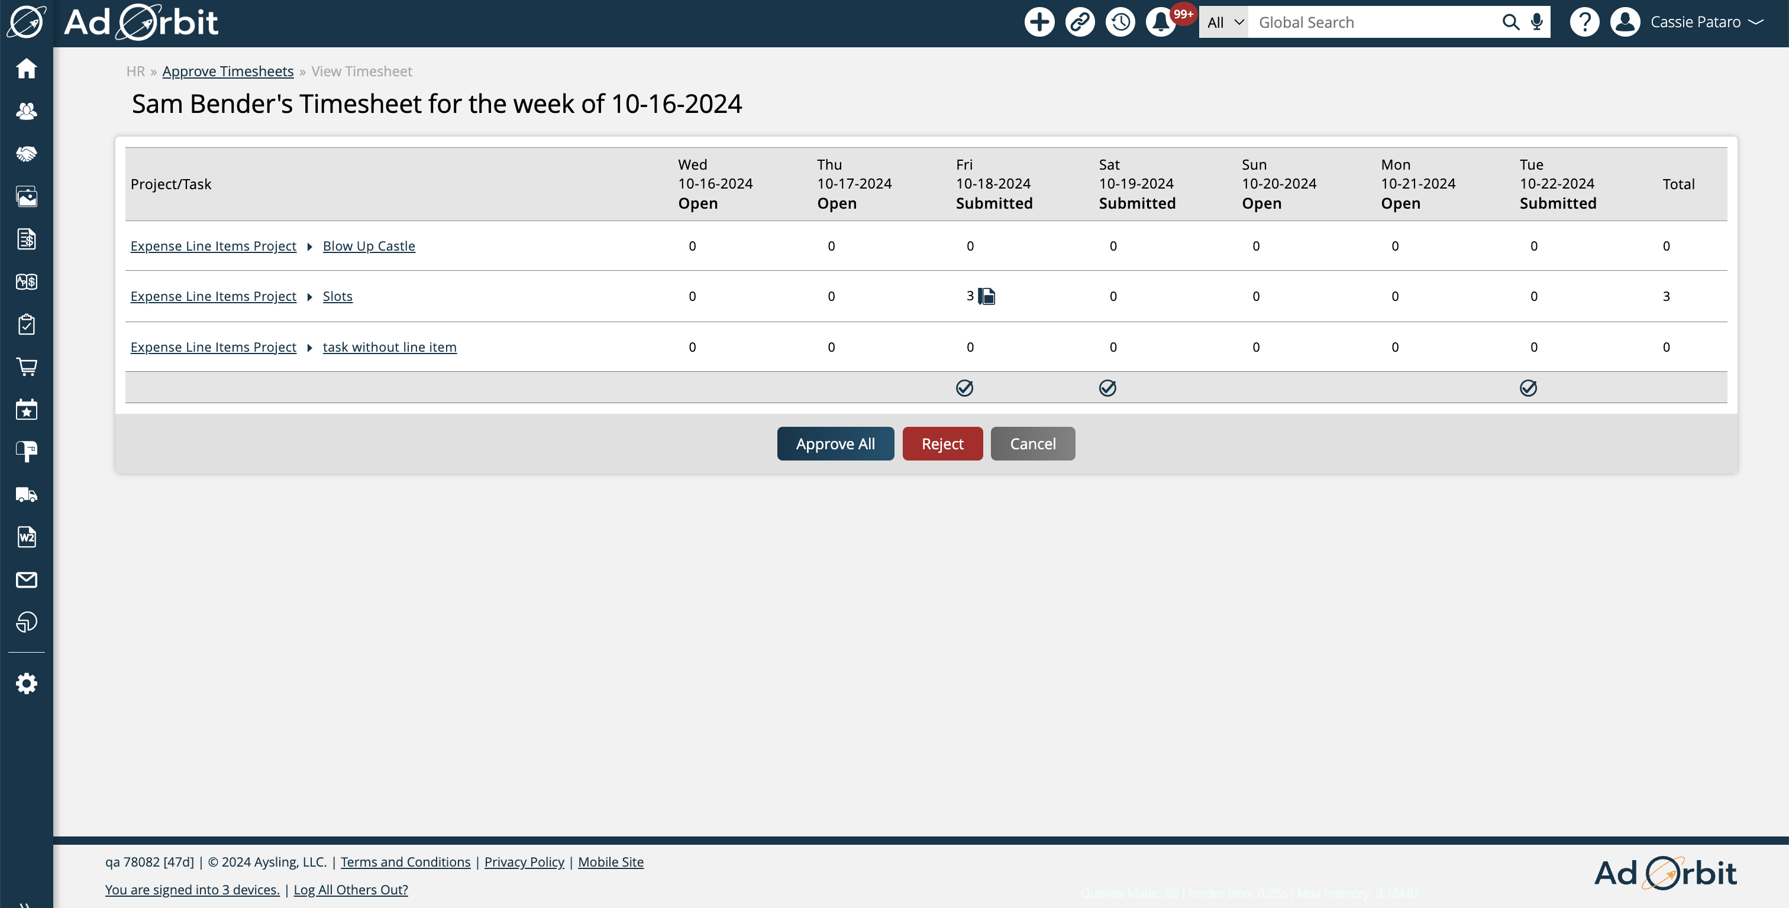The image size is (1789, 908).
Task: Open the Mobile Site footer link
Action: [611, 861]
